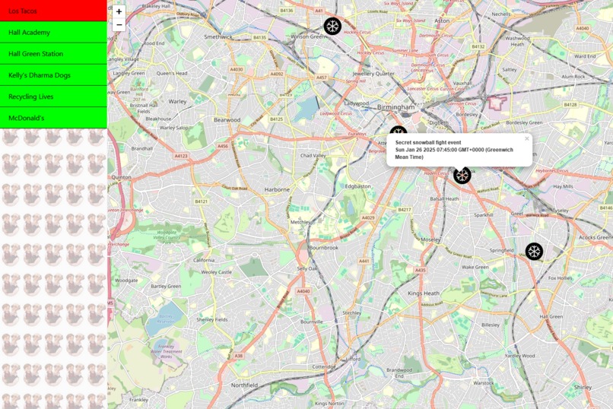Select Recycling Lives location

pos(53,97)
